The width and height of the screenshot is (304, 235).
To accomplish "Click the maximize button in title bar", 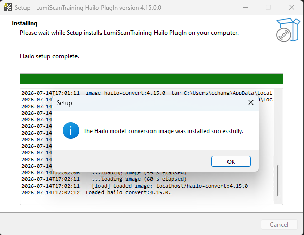I will click(268, 7).
